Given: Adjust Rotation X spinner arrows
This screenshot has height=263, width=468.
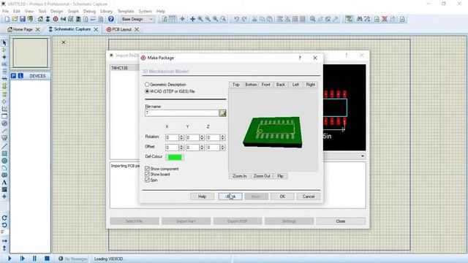Looking at the screenshot, I should [181, 137].
